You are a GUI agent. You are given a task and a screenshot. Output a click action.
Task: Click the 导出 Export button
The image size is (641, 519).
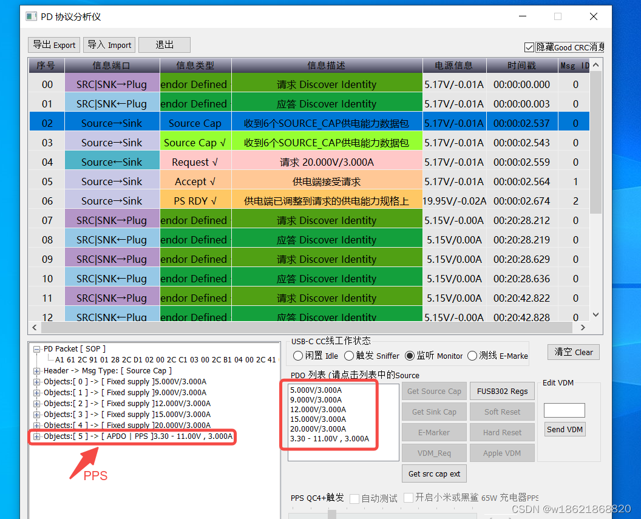coord(53,44)
